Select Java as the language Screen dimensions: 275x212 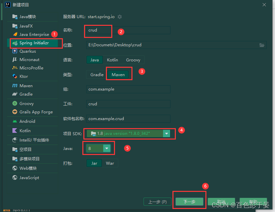click(x=94, y=60)
